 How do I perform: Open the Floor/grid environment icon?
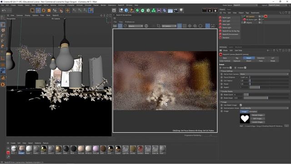[170, 10]
